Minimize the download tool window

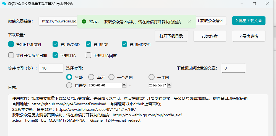click(x=242, y=4)
